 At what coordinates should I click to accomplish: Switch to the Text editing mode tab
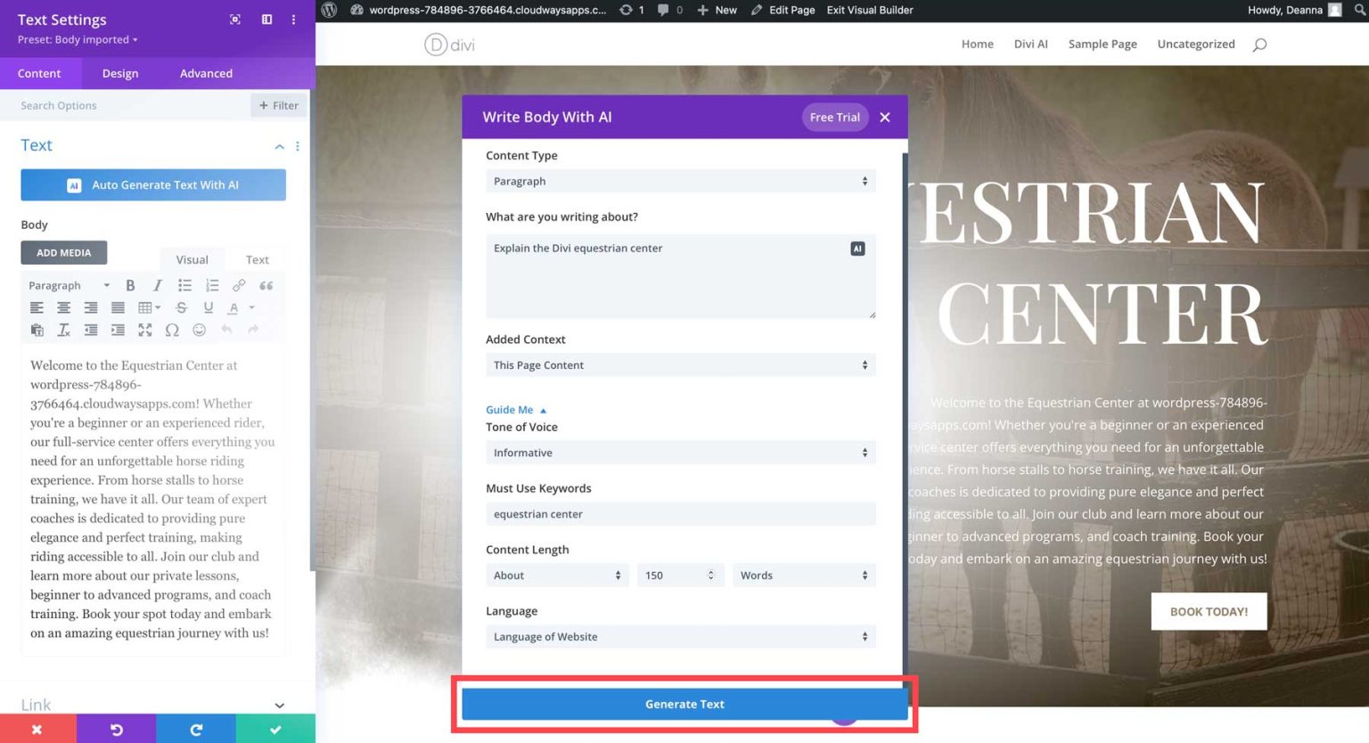tap(257, 259)
